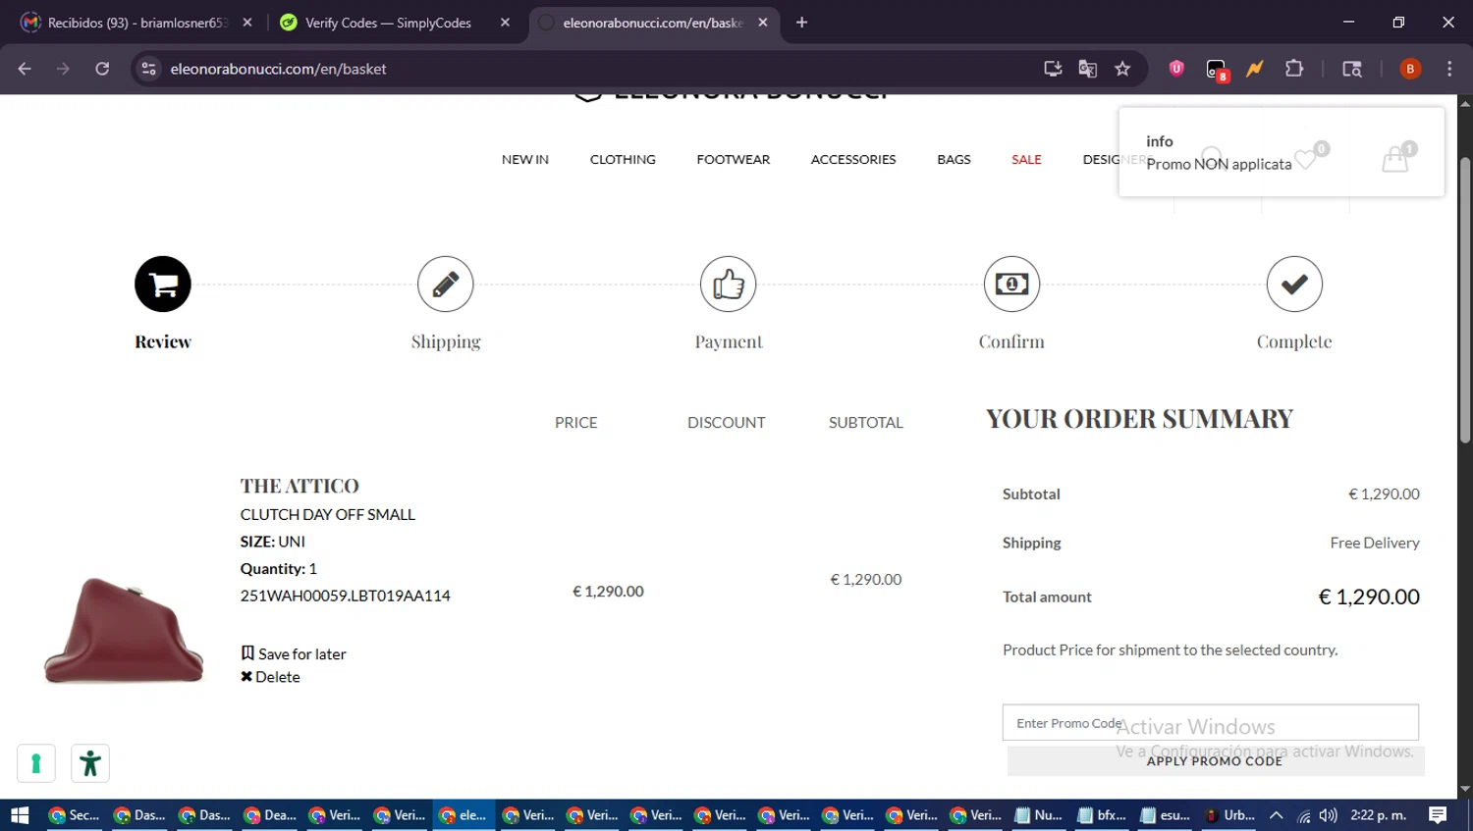
Task: Open the taskbar item labeled bfx...
Action: (x=1102, y=815)
